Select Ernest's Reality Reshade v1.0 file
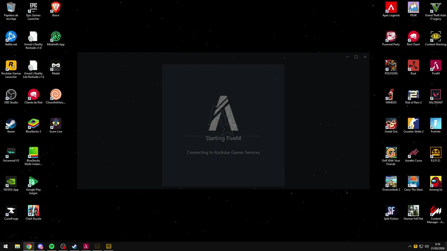This screenshot has height=251, width=447. coord(34,40)
